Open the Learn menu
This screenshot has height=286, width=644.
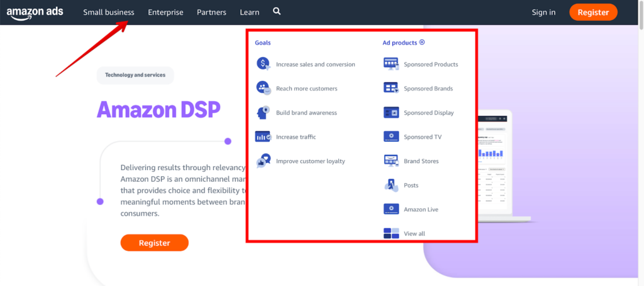(250, 13)
